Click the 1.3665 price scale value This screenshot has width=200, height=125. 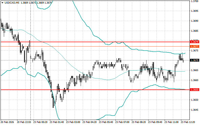point(195,70)
